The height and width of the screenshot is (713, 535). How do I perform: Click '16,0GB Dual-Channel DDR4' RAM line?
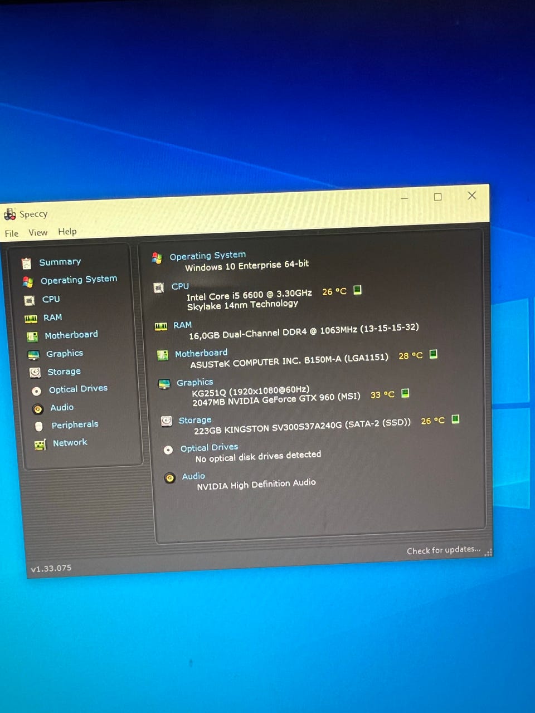click(x=304, y=331)
